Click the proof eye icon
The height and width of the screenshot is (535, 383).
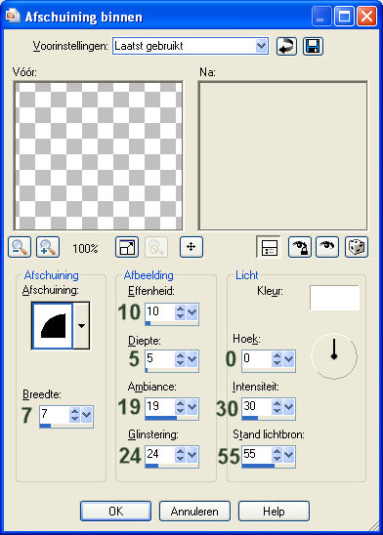coord(327,247)
